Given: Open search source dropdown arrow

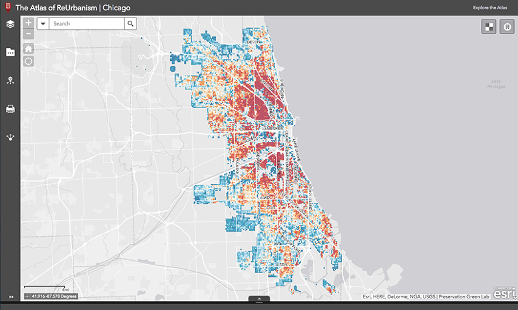Looking at the screenshot, I should 43,24.
